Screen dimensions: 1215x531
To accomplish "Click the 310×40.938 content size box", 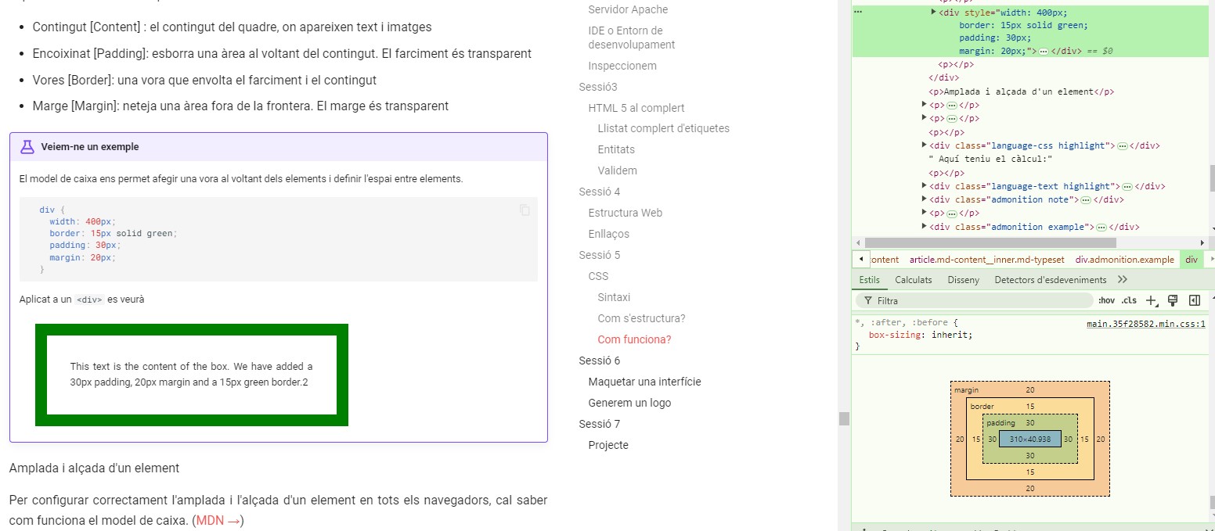I will click(1030, 439).
